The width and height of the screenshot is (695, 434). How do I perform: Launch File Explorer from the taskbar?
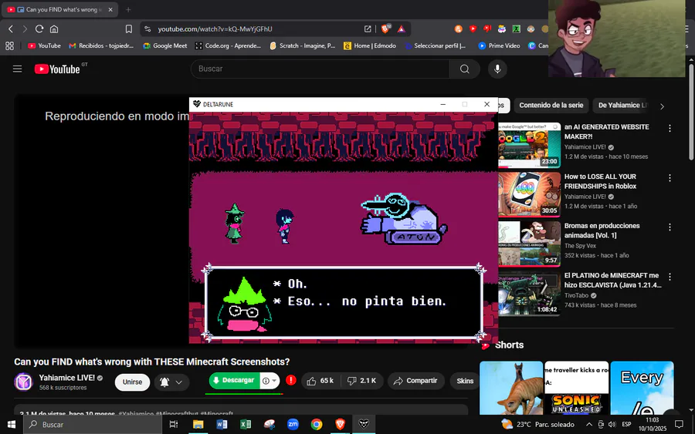(198, 425)
